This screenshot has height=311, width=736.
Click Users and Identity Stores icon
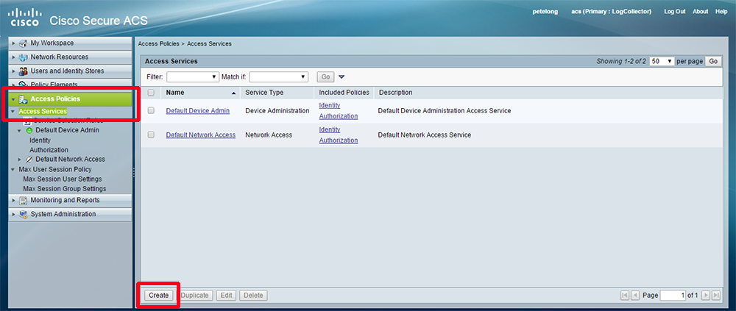23,71
